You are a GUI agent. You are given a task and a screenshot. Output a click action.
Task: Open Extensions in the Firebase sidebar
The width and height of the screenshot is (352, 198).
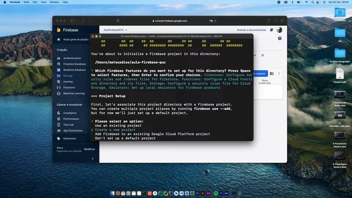tap(69, 139)
